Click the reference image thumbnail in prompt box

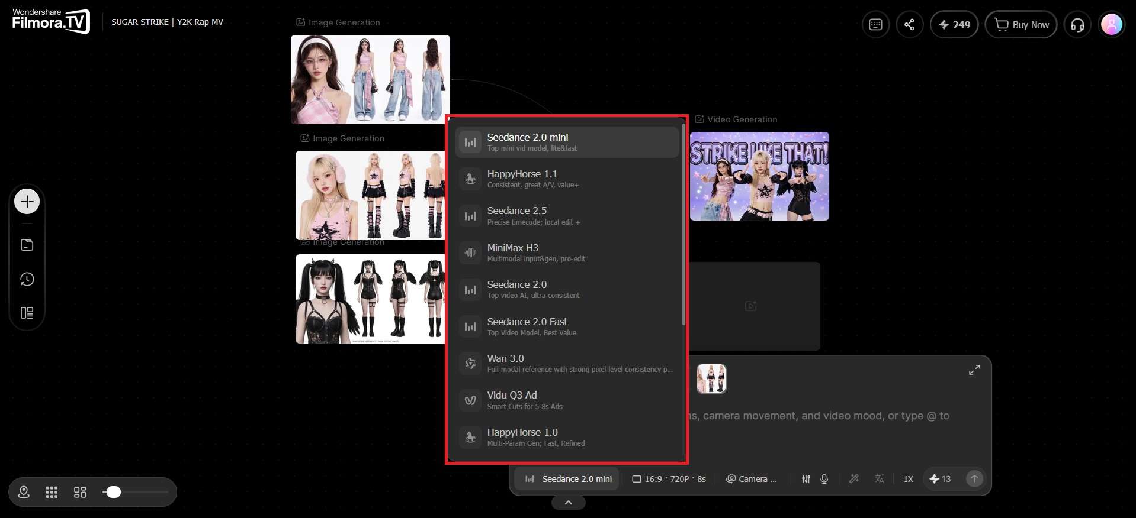pos(711,378)
